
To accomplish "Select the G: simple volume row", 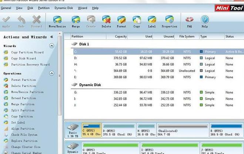I will 158,92.
